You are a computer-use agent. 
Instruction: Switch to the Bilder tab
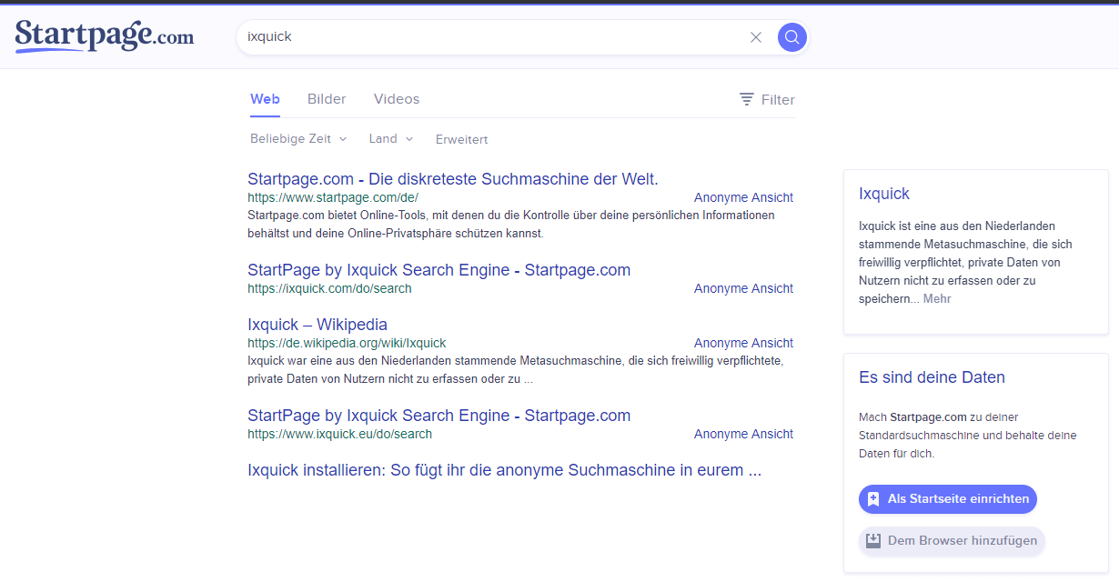(x=327, y=99)
